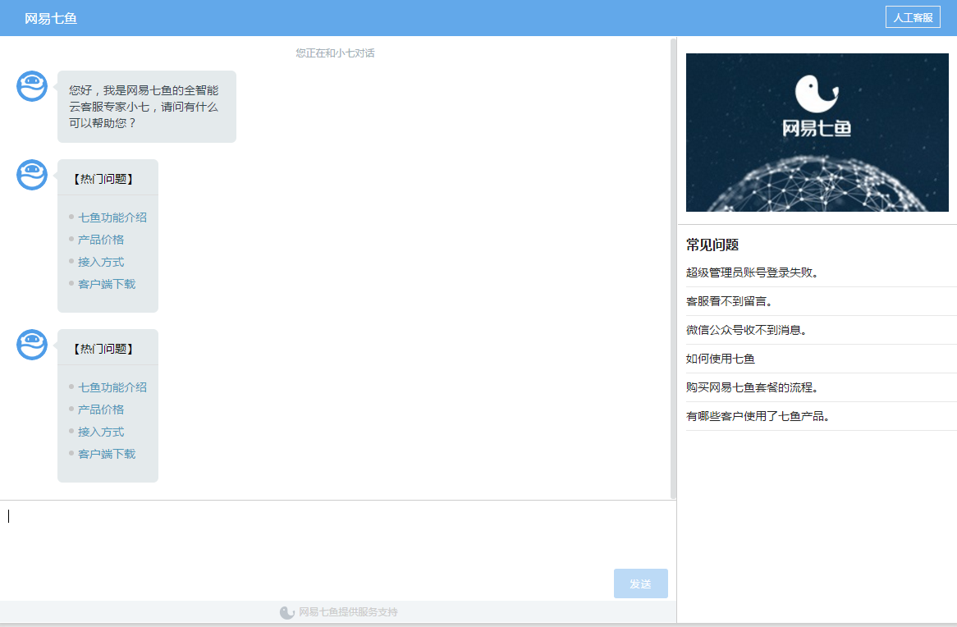Open 接入方式 in first 热门问题 card
Screen dimensions: 957x627
101,262
